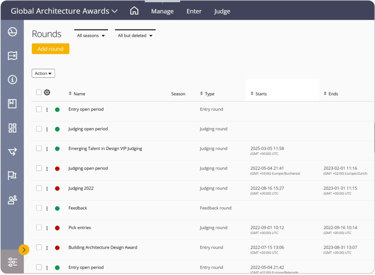Open the grid layout sidebar icon
Screen dimensions: 375x275
(x=12, y=128)
